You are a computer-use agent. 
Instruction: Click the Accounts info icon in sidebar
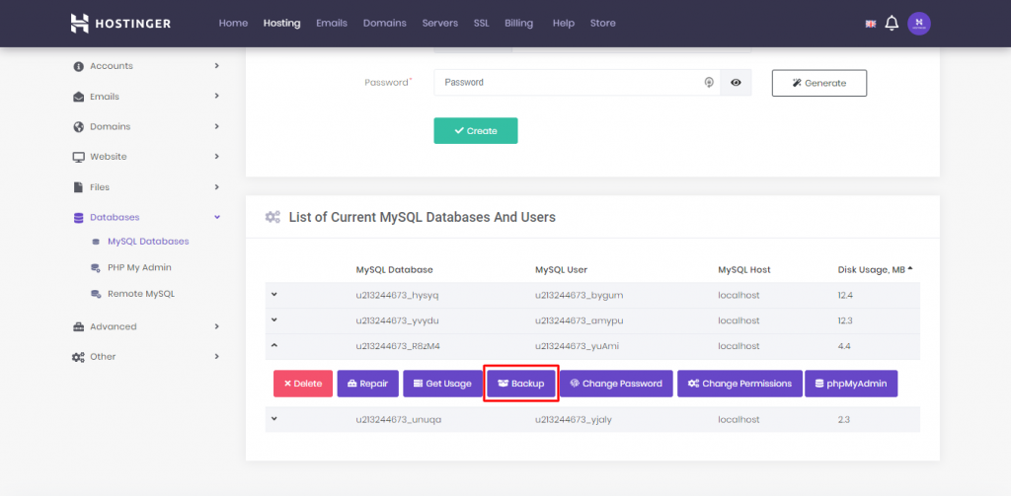[79, 66]
